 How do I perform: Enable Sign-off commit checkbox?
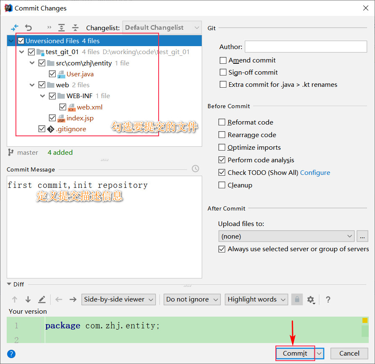coord(223,72)
